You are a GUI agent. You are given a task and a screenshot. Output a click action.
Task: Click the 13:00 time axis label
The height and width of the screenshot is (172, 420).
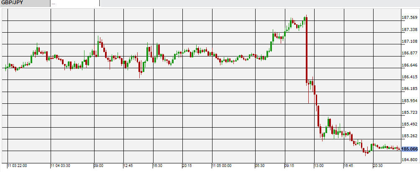click(x=319, y=166)
